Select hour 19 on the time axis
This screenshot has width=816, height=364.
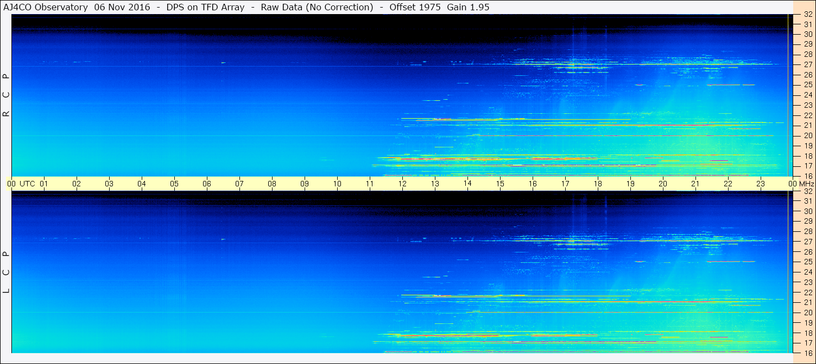point(630,184)
